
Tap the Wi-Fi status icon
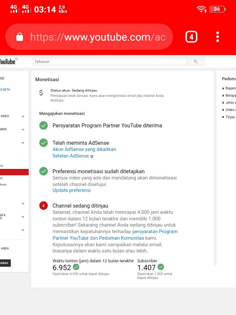(202, 9)
